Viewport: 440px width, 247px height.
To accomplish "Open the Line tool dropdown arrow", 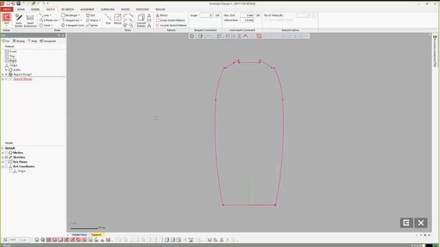I will (50, 15).
